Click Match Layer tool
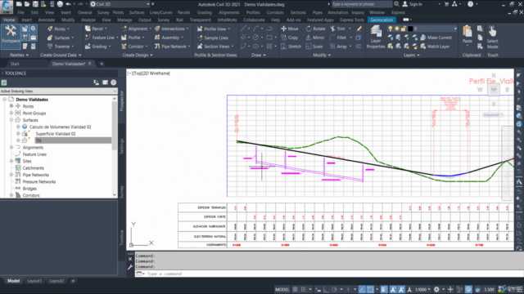 click(435, 47)
